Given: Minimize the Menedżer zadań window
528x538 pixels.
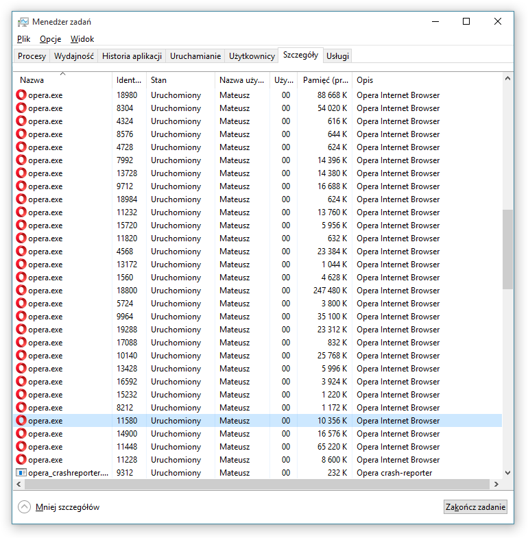Looking at the screenshot, I should (x=435, y=21).
